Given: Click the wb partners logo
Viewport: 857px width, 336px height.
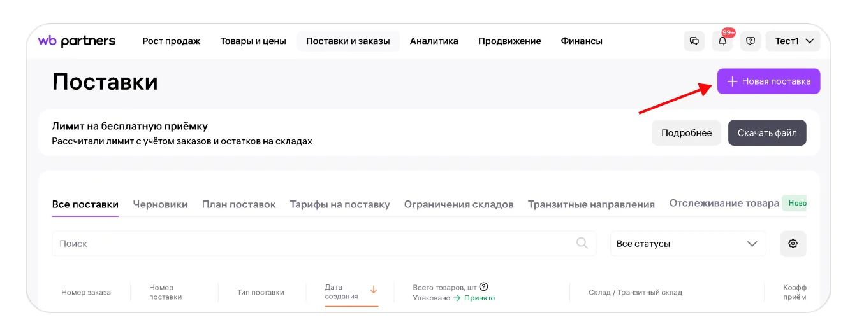Looking at the screenshot, I should [x=77, y=41].
